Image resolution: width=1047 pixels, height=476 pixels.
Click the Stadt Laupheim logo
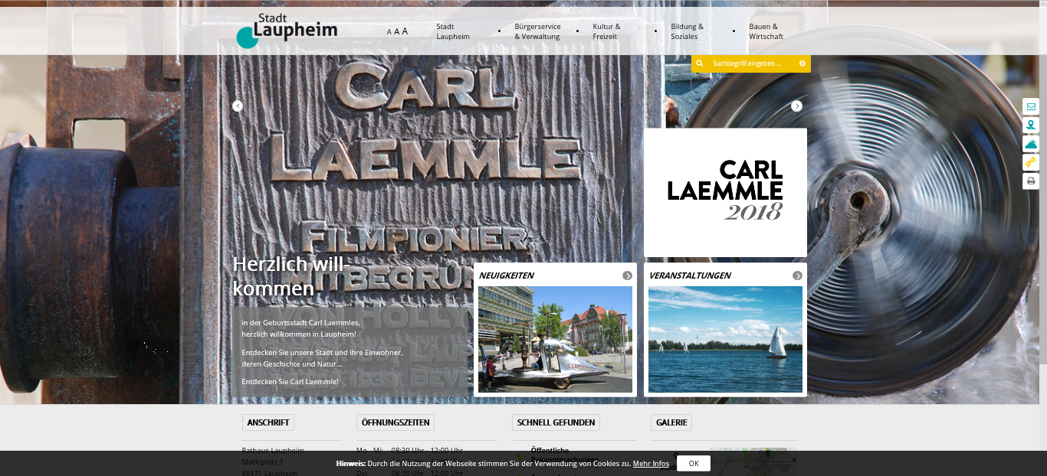pos(287,31)
